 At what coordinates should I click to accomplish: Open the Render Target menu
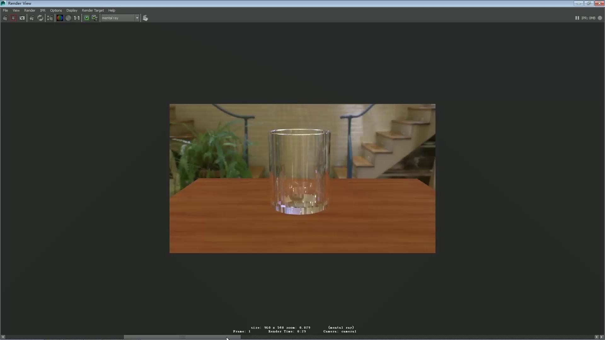(93, 10)
